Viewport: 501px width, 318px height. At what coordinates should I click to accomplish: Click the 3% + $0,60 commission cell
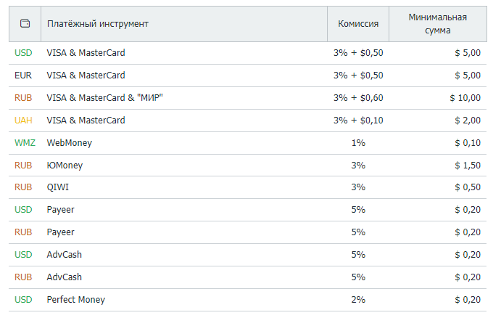pyautogui.click(x=358, y=98)
